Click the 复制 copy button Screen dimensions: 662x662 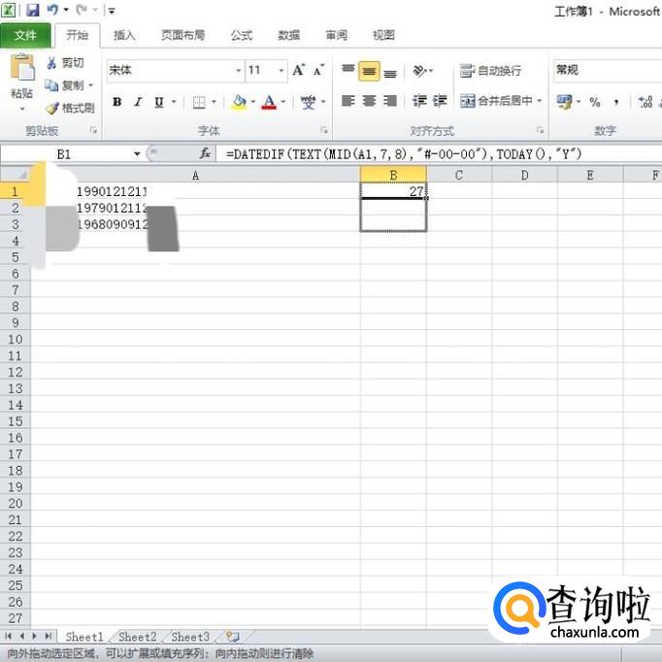tap(65, 85)
